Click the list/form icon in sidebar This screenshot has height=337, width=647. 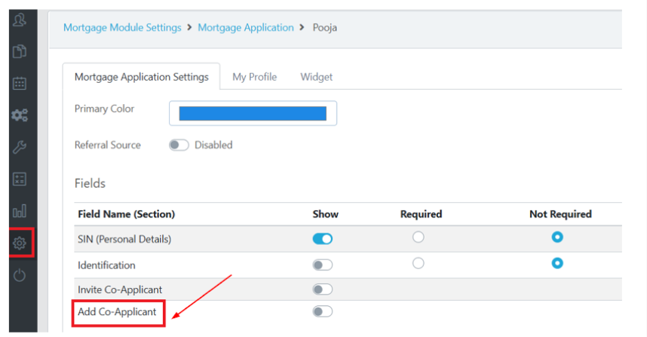[20, 179]
